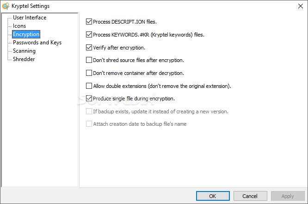This screenshot has height=204, width=308.
Task: Open the User Interface settings page
Action: (30, 18)
